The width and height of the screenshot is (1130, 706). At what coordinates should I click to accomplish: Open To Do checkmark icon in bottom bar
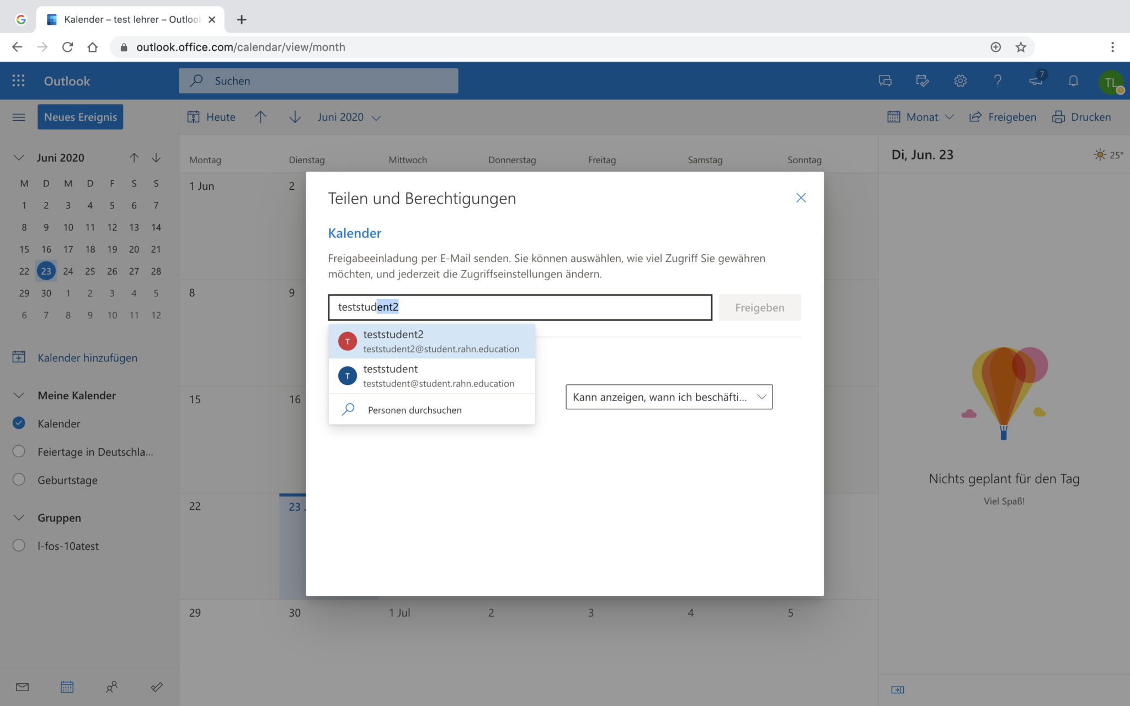[157, 687]
